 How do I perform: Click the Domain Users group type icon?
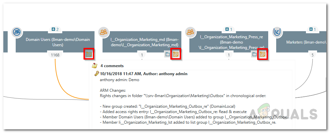(16, 32)
